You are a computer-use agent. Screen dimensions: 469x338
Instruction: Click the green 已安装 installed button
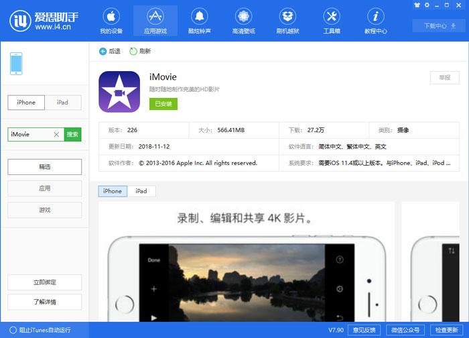coord(163,104)
